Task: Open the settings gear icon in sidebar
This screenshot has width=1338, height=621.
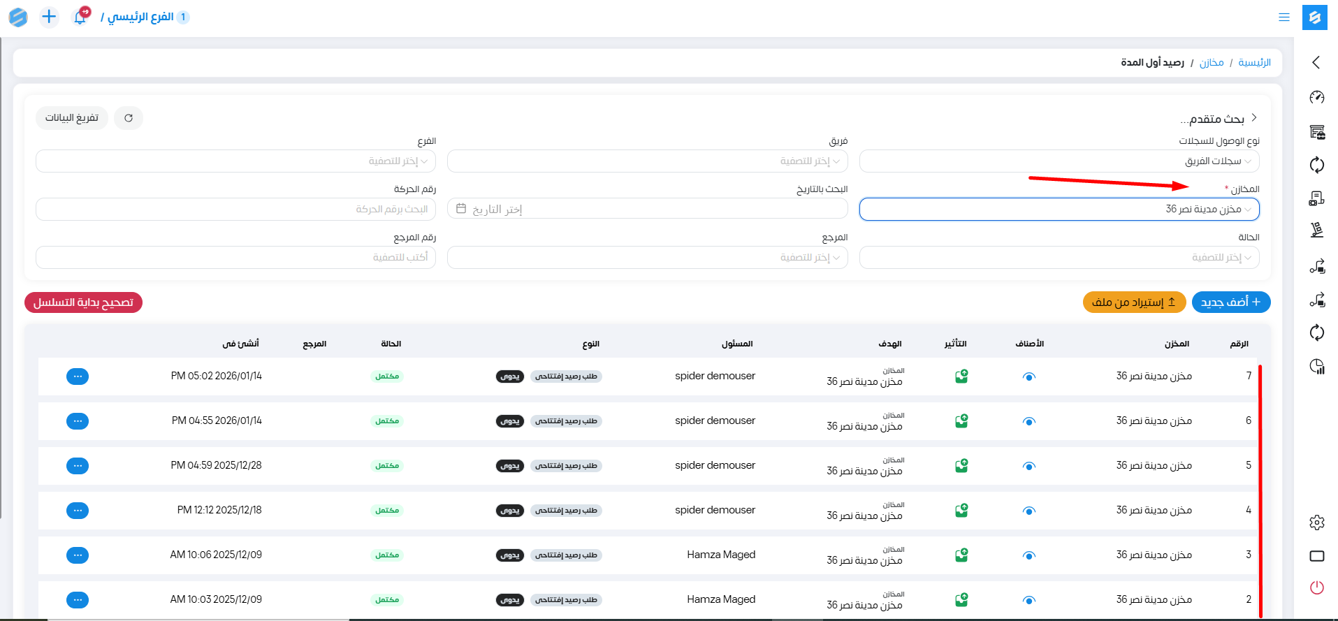Action: click(1316, 523)
